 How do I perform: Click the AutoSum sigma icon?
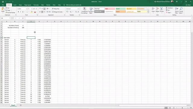coord(166,8)
